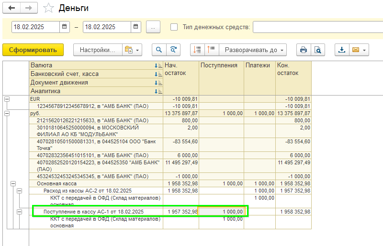Collapse the Основная касса group
Screen dimensions: 383x246
pos(13,183)
